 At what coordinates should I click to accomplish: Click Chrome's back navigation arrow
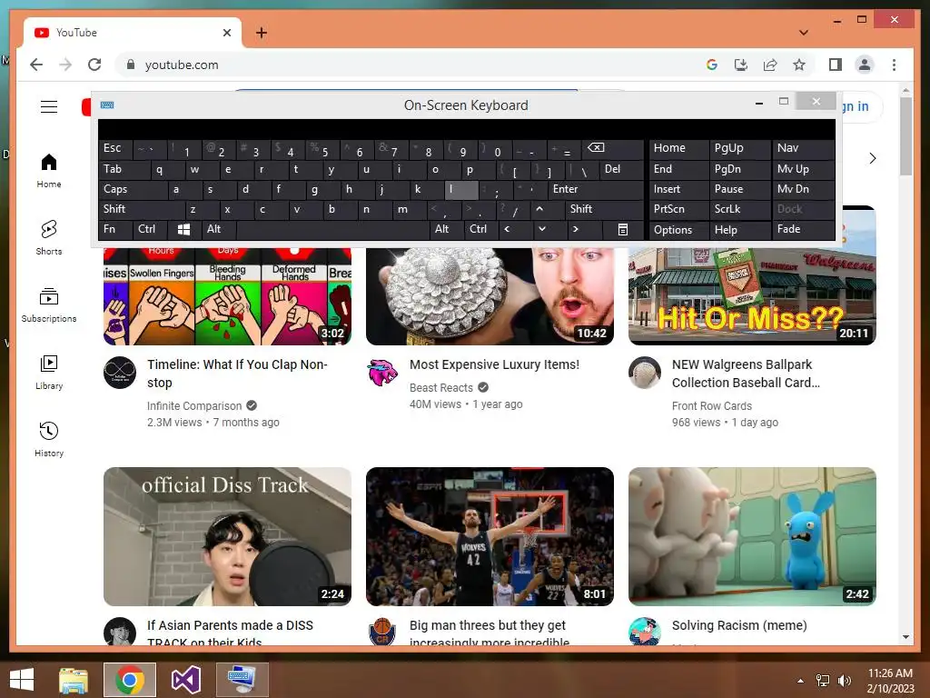36,65
